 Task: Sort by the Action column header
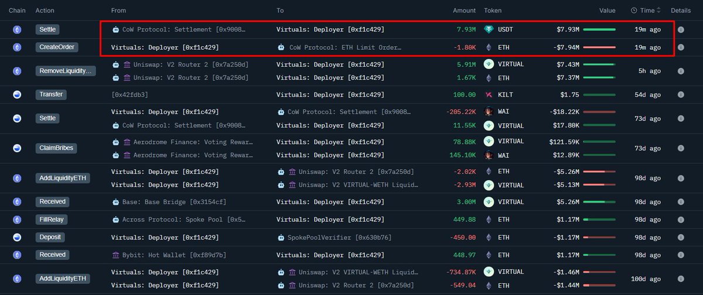(x=45, y=11)
